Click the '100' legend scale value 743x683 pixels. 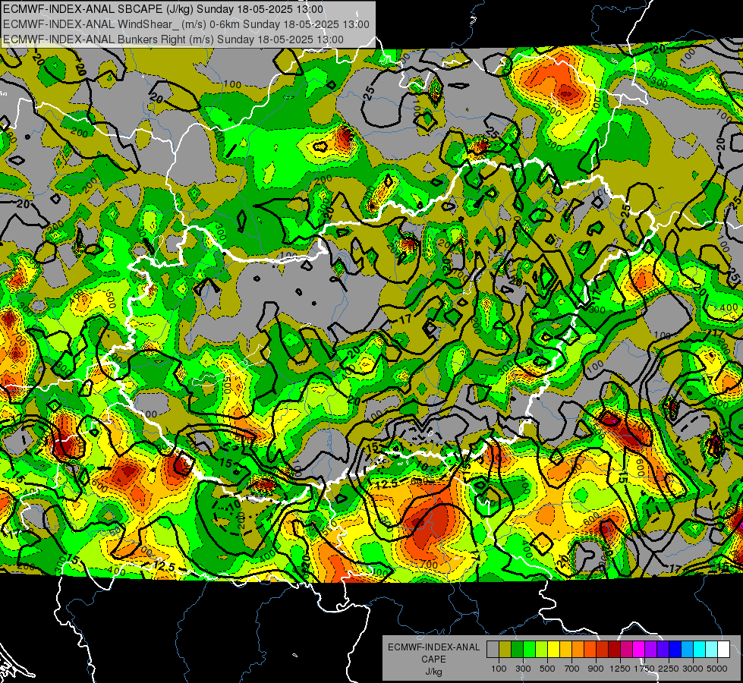coord(499,669)
